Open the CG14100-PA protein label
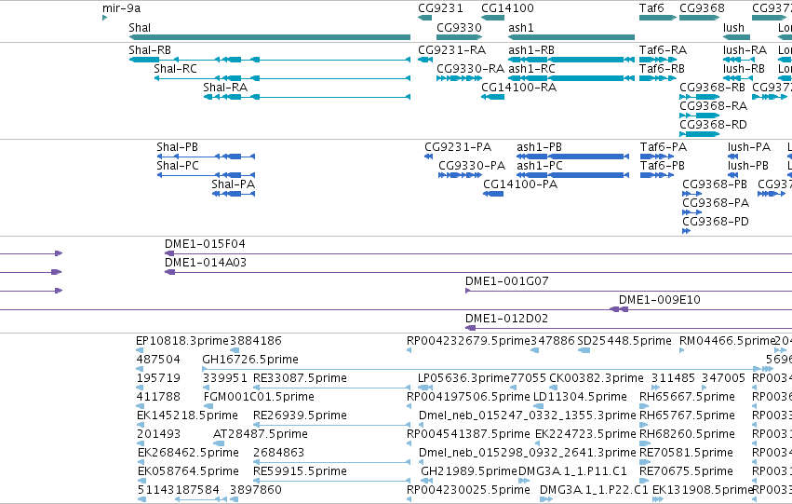 520,184
